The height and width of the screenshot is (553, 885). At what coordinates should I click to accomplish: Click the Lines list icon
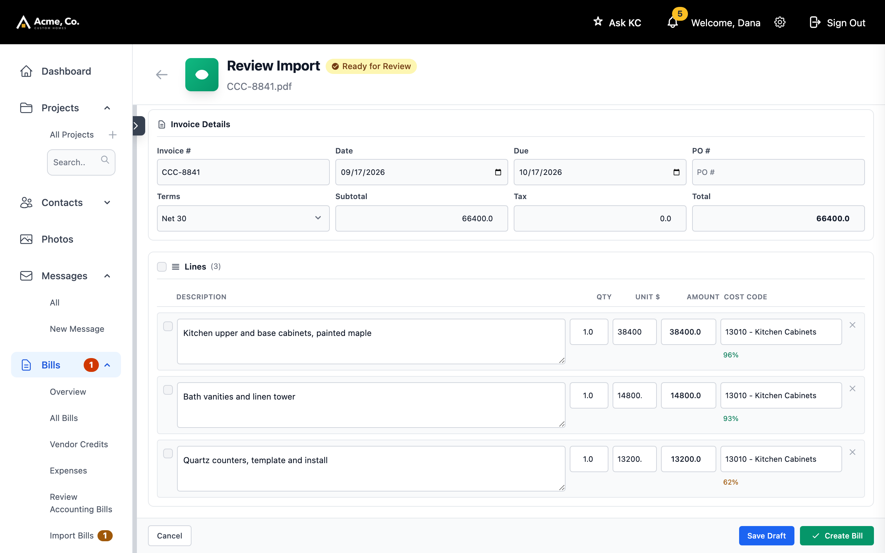[176, 266]
